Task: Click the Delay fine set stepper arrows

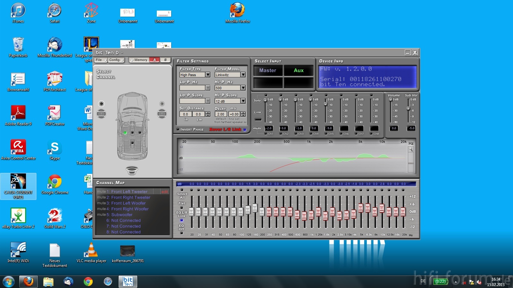Action: click(243, 114)
